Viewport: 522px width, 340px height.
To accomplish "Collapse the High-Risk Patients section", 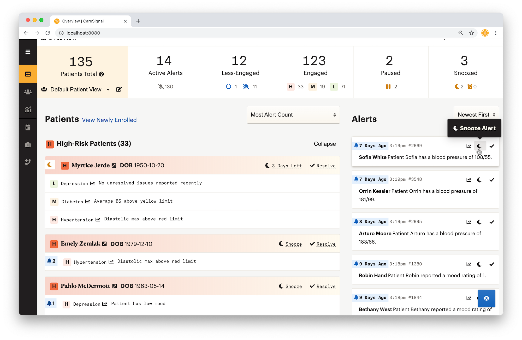I will tap(325, 144).
